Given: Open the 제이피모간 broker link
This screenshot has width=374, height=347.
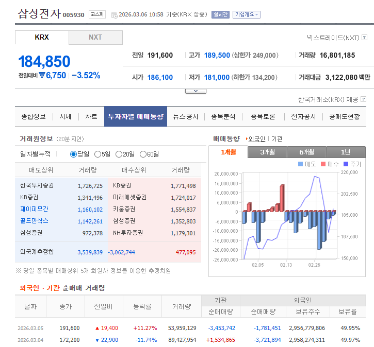Looking at the screenshot, I should [x=34, y=209].
